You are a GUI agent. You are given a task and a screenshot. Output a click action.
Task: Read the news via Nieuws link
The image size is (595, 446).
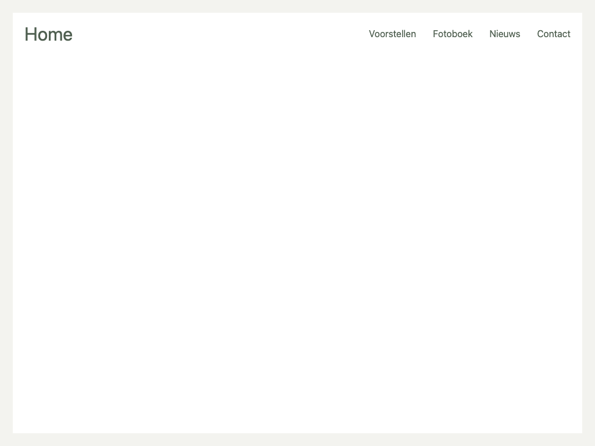504,34
